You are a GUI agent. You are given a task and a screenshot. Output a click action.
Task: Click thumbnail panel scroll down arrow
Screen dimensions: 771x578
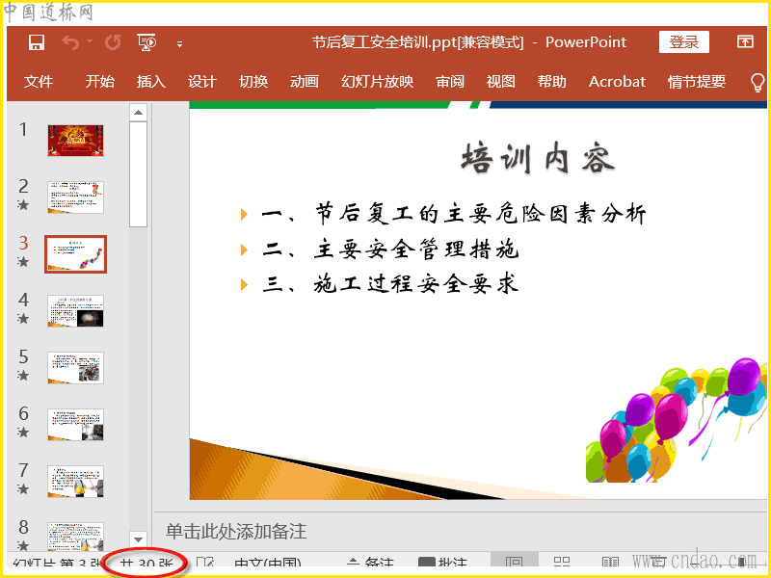point(138,539)
